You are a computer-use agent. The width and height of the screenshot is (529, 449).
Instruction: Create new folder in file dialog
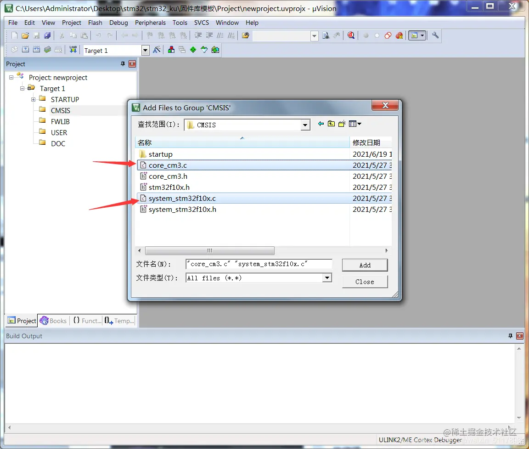pyautogui.click(x=342, y=124)
